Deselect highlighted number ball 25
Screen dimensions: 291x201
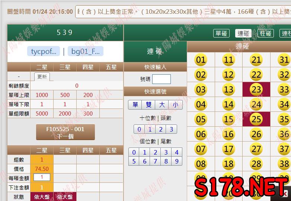tap(256, 119)
